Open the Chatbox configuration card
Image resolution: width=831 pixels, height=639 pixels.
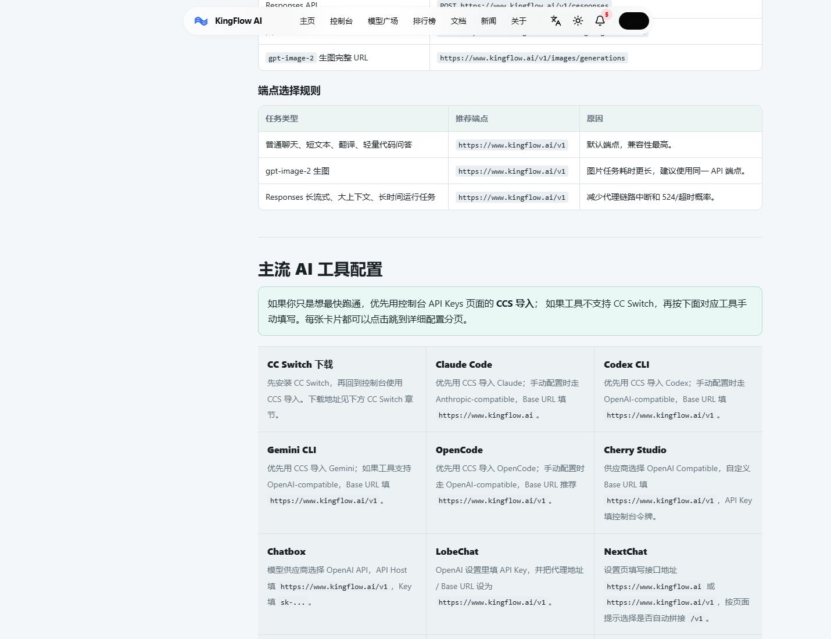tap(342, 584)
